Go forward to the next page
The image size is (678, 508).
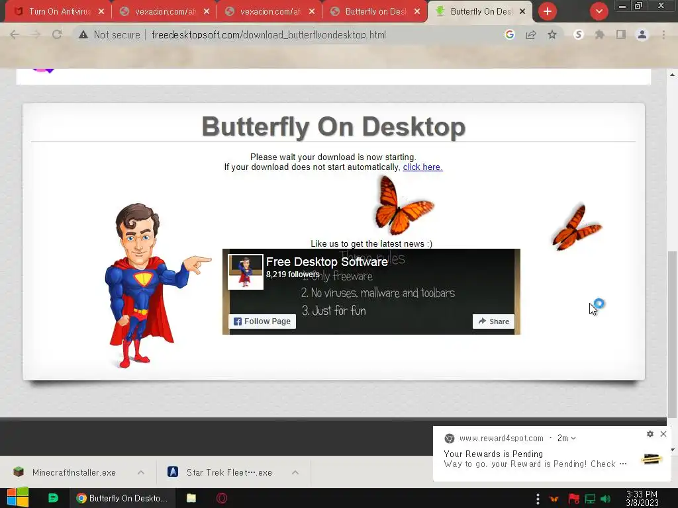36,34
